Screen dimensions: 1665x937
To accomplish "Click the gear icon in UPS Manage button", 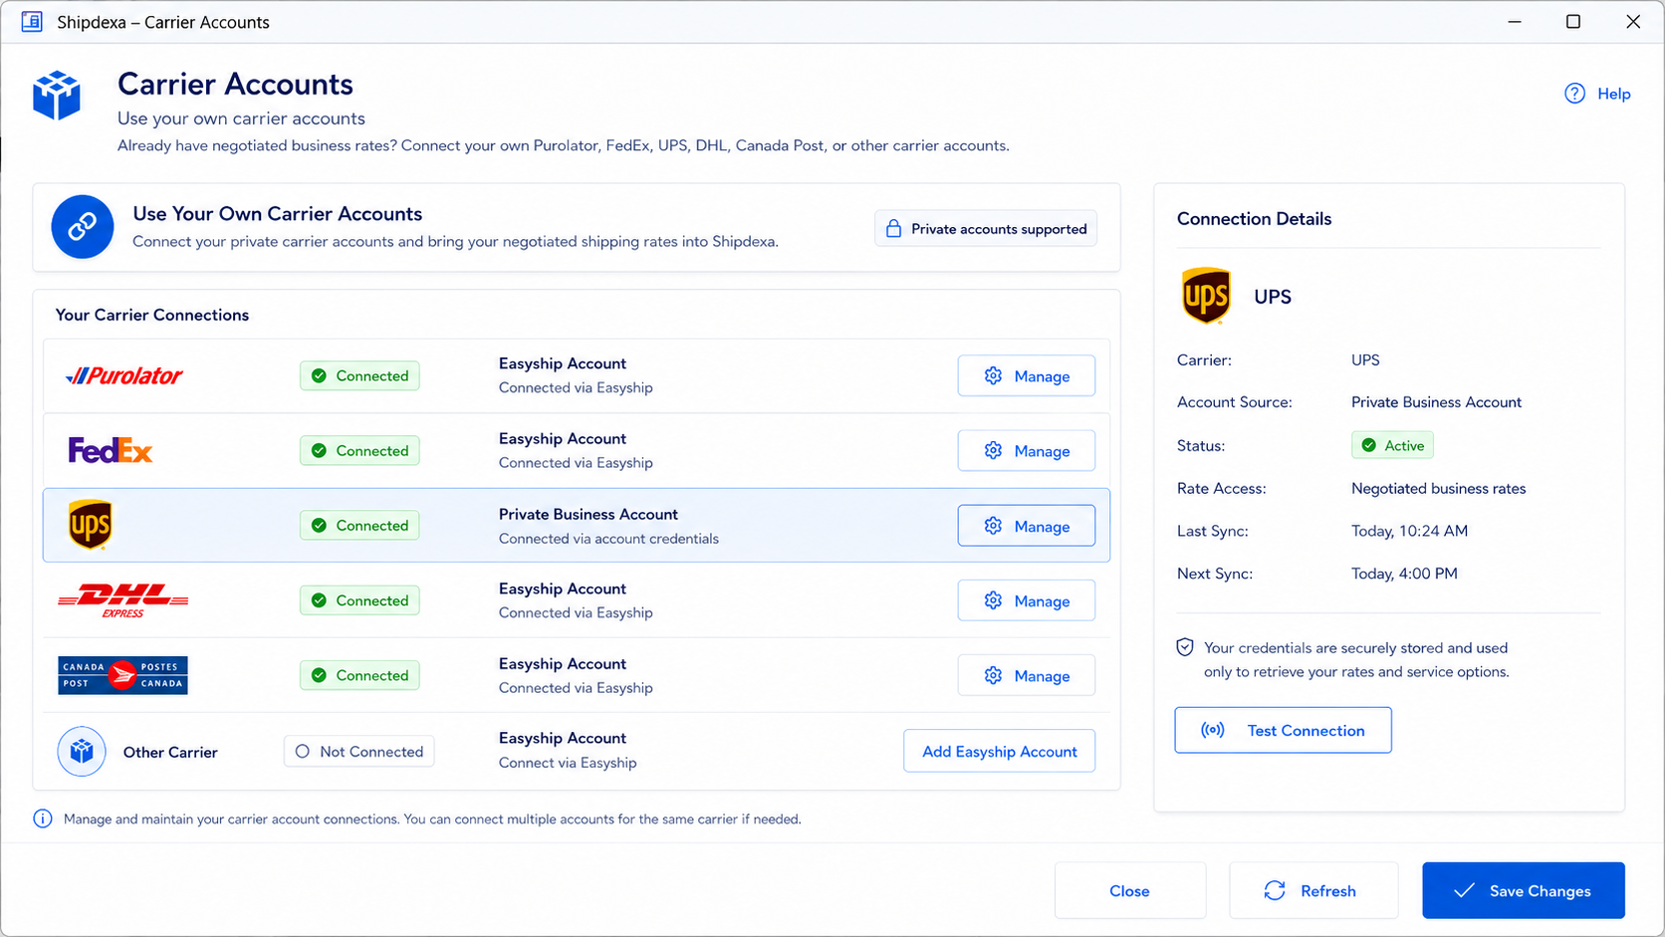I will point(993,526).
